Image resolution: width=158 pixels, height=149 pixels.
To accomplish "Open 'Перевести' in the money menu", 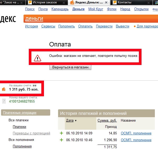I will click(x=104, y=26).
